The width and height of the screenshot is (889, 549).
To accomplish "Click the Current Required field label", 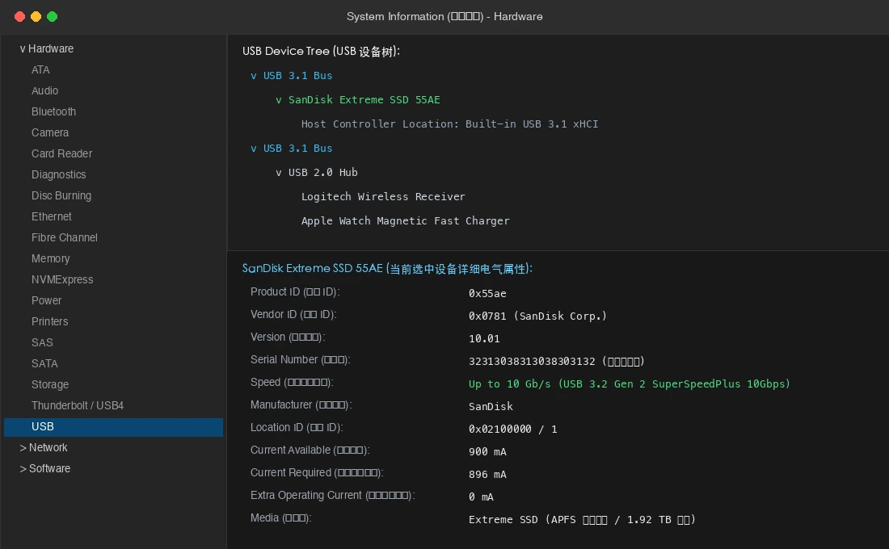I will click(317, 473).
